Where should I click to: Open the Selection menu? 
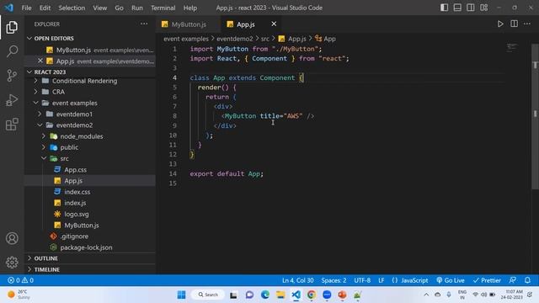point(72,8)
